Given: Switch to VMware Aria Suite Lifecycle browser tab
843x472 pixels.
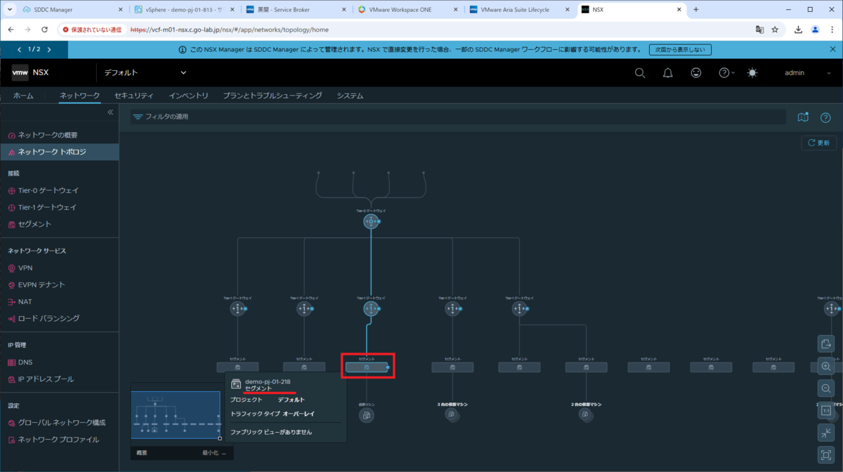Looking at the screenshot, I should point(520,10).
